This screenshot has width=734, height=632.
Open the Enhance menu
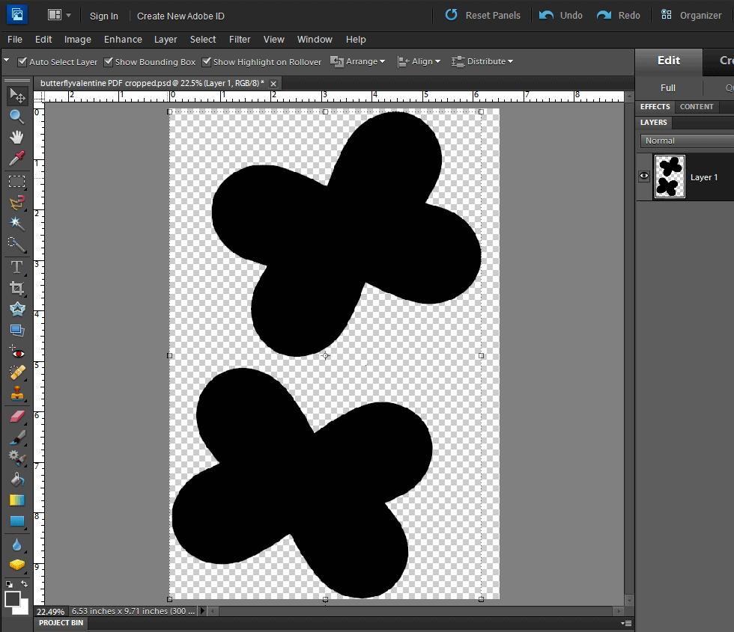(x=123, y=40)
